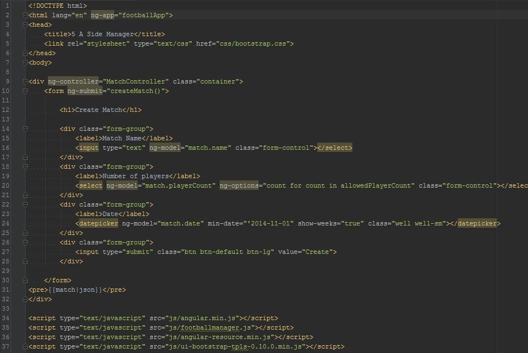Click line number 11 in the gutter
Screen dimensions: 528x353
pos(6,100)
